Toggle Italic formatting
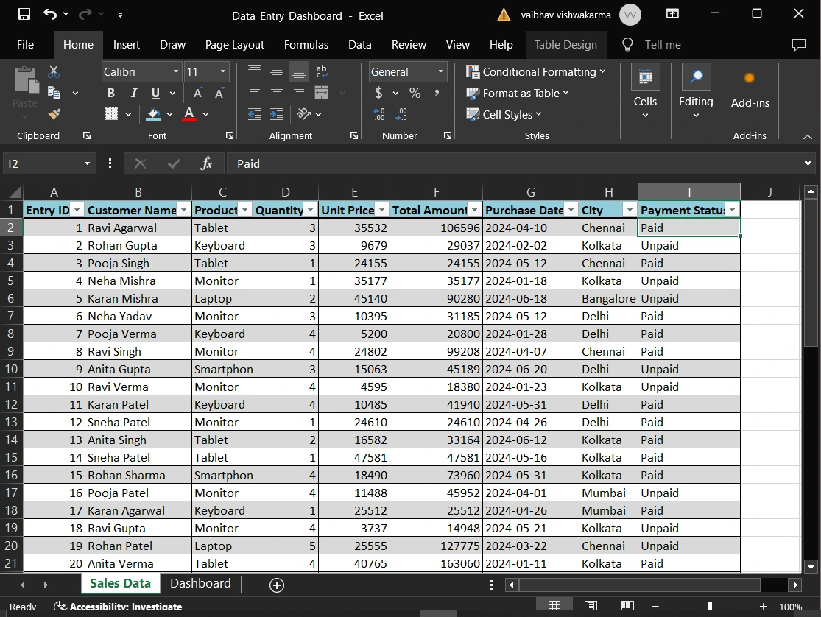821x617 pixels. click(x=133, y=93)
